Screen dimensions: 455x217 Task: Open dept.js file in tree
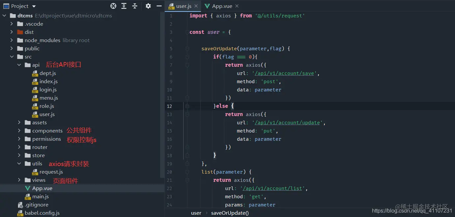point(48,73)
